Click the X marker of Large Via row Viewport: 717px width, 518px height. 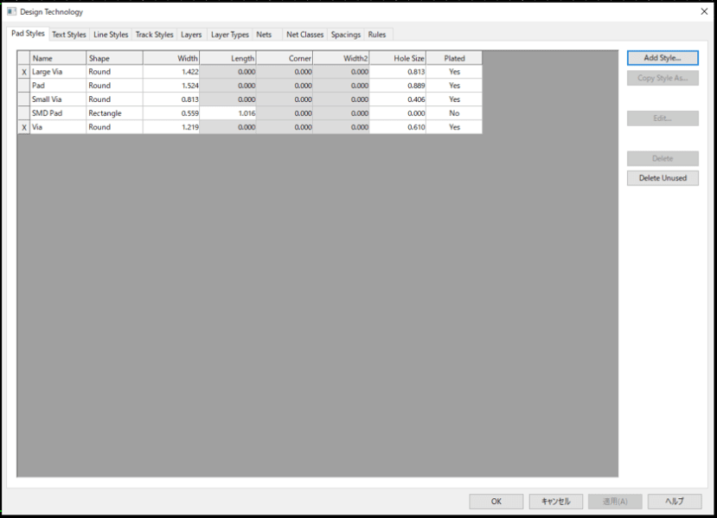click(x=23, y=72)
